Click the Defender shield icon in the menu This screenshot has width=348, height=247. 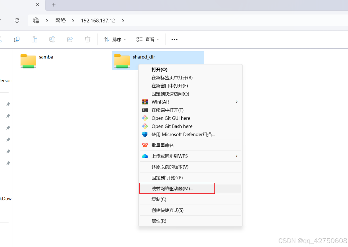145,134
